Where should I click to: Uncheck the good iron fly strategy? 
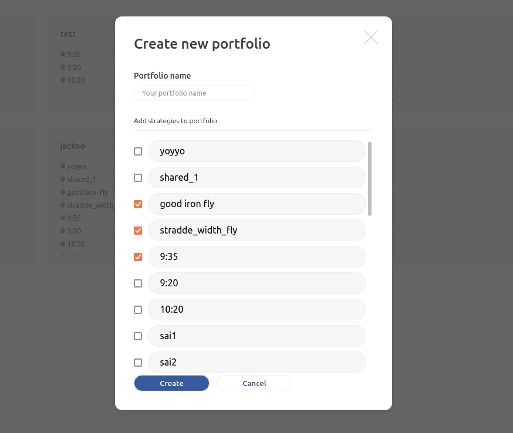pyautogui.click(x=138, y=204)
